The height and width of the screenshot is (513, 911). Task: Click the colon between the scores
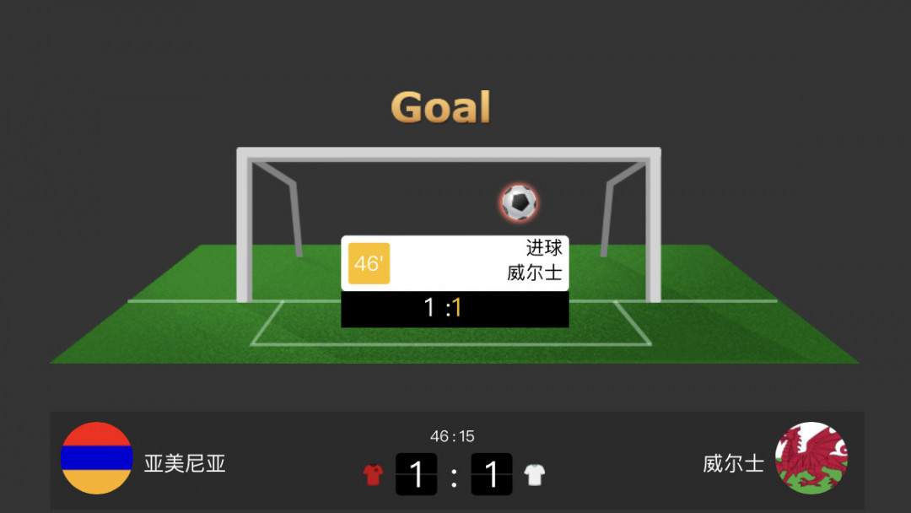(454, 478)
